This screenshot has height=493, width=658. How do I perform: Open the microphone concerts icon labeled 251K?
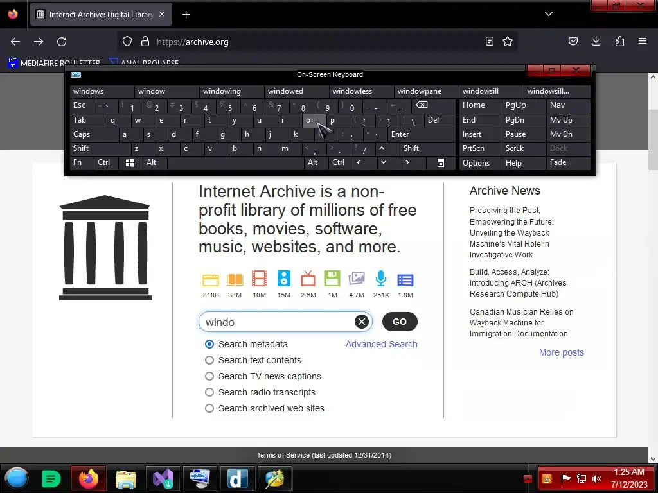(381, 279)
